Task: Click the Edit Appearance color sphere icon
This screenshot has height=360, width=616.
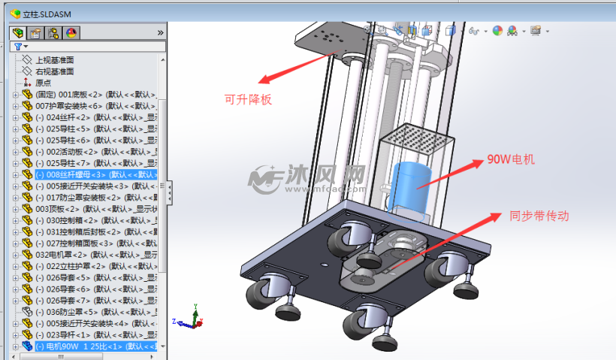Action: coord(497,31)
